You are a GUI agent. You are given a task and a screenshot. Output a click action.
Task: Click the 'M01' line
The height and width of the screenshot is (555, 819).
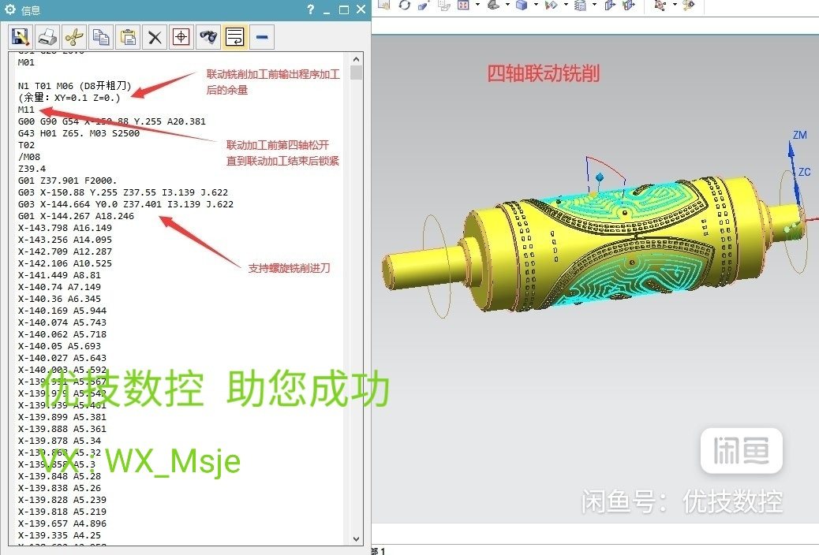(x=26, y=62)
